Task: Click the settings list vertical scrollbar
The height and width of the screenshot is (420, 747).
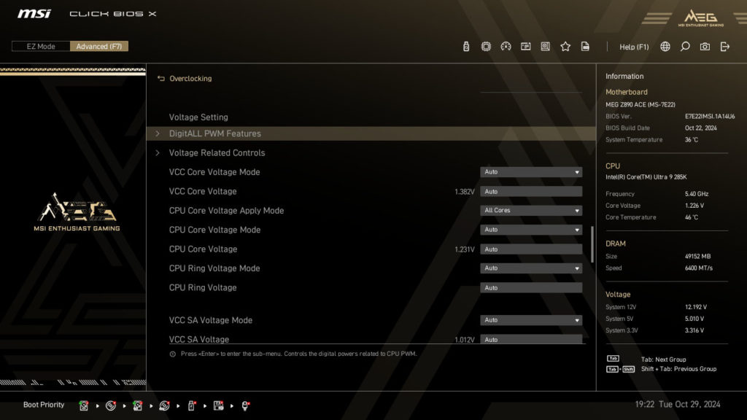Action: (x=592, y=244)
